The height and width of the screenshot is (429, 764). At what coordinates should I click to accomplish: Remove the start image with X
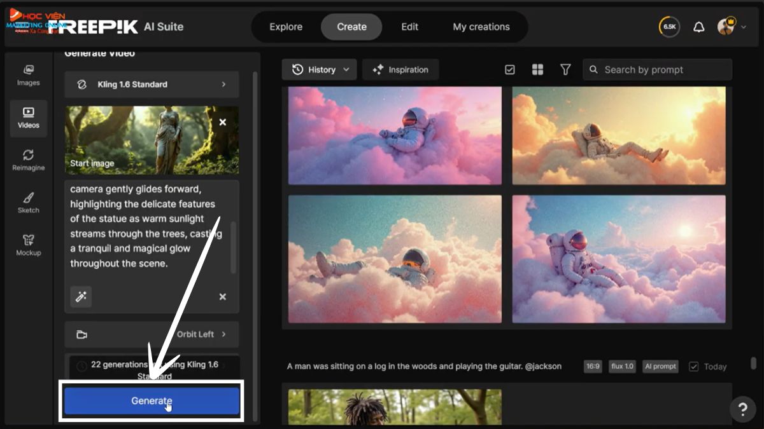point(223,122)
